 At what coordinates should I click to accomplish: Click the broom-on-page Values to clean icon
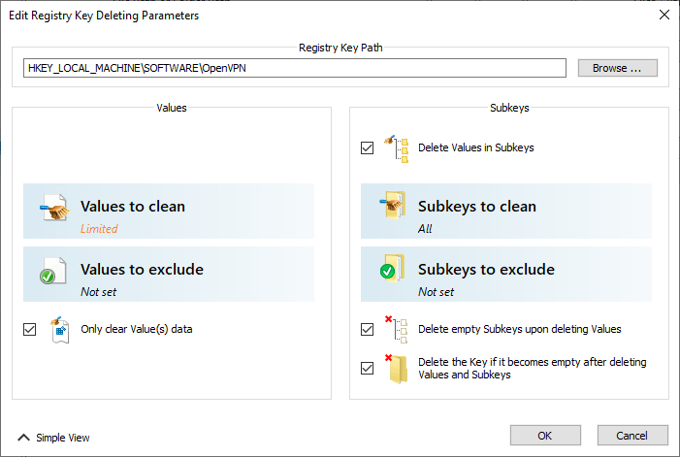[54, 208]
